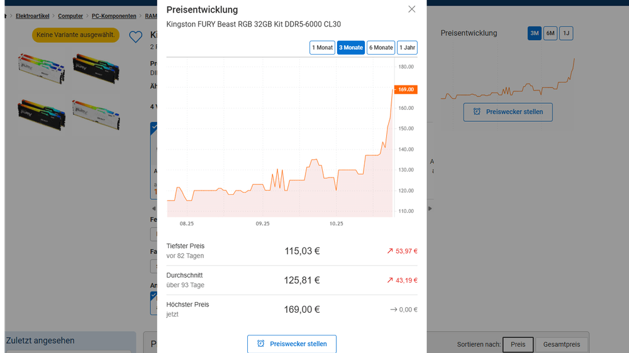Toggle the 1J range on the page chart

[x=566, y=33]
